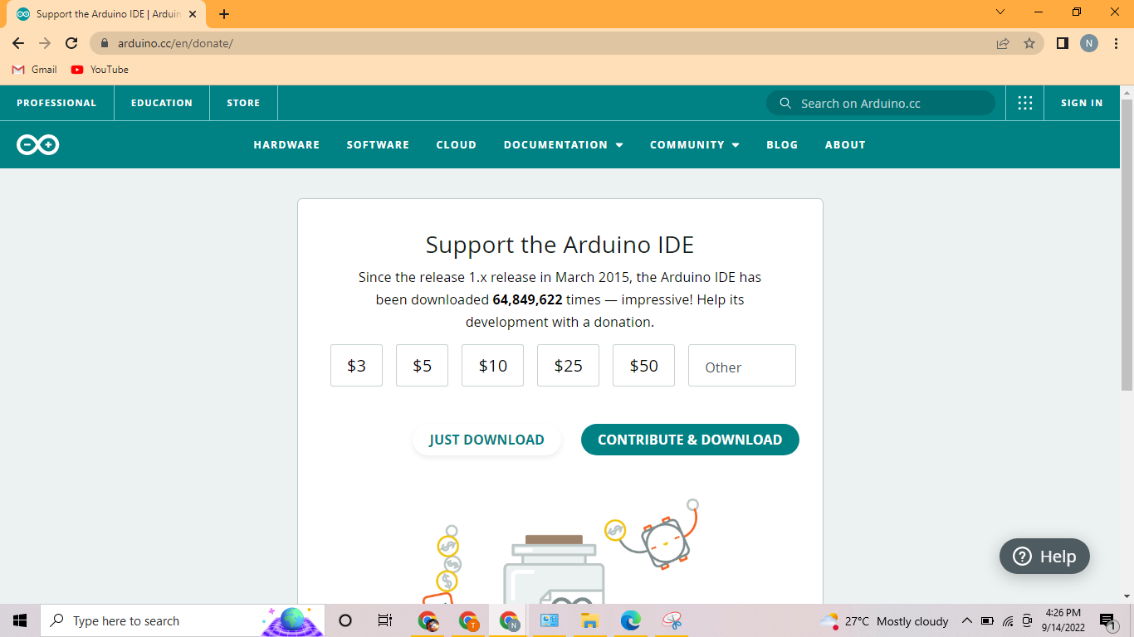Viewport: 1134px width, 637px height.
Task: Click download count 64,849,622 text
Action: [x=527, y=299]
